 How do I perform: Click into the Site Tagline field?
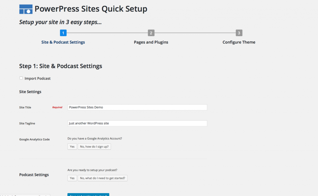[137, 123]
